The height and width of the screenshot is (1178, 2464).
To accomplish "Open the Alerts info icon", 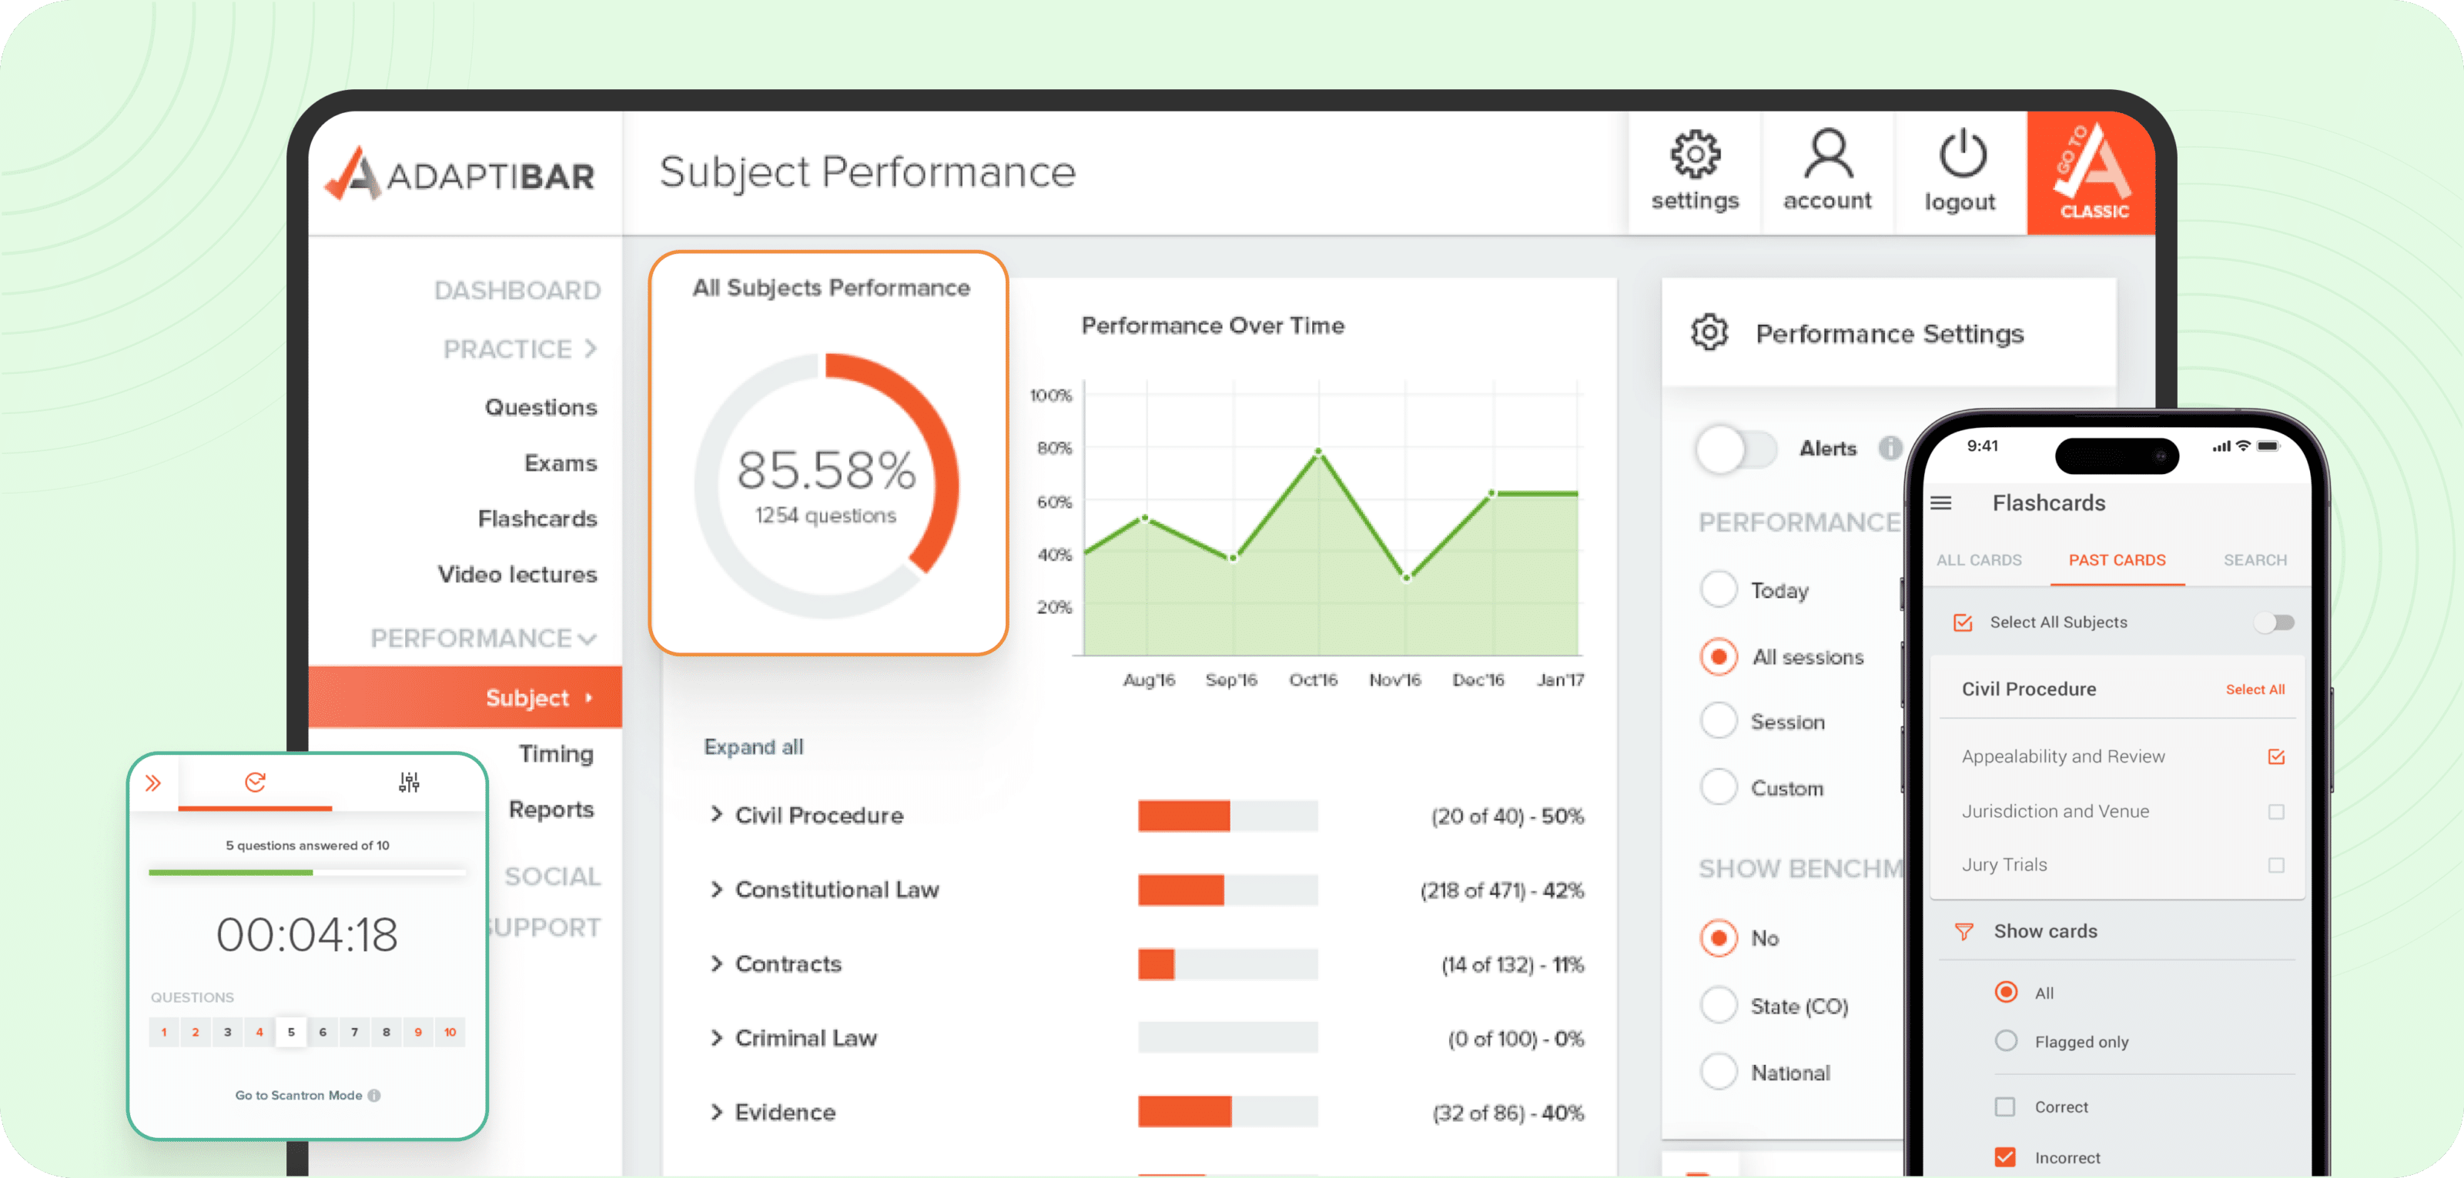I will click(x=1889, y=448).
